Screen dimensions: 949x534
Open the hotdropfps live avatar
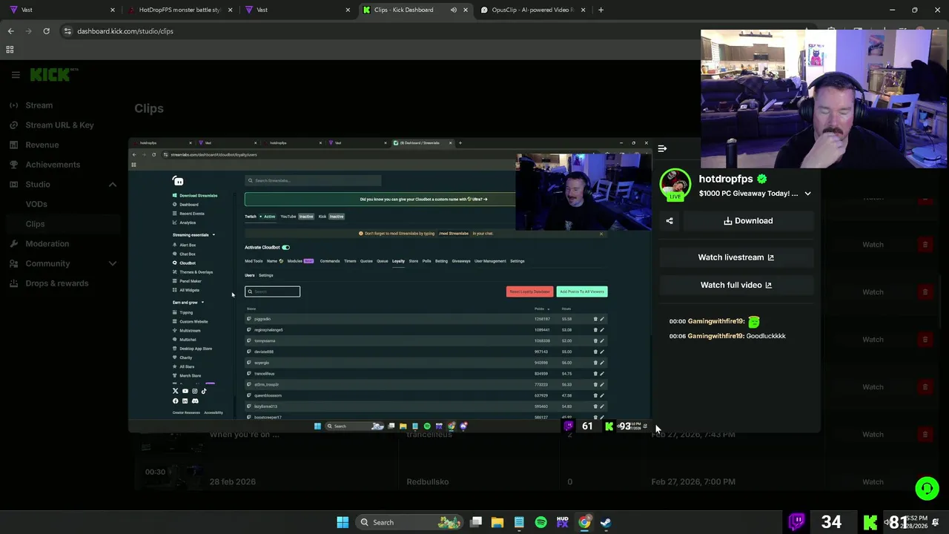675,185
